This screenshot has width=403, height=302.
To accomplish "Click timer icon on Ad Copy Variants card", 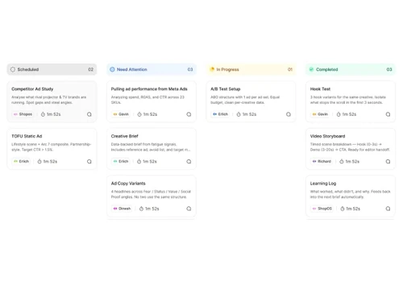I will (141, 209).
